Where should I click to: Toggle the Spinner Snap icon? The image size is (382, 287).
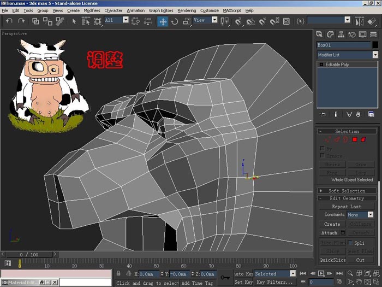pyautogui.click(x=274, y=21)
